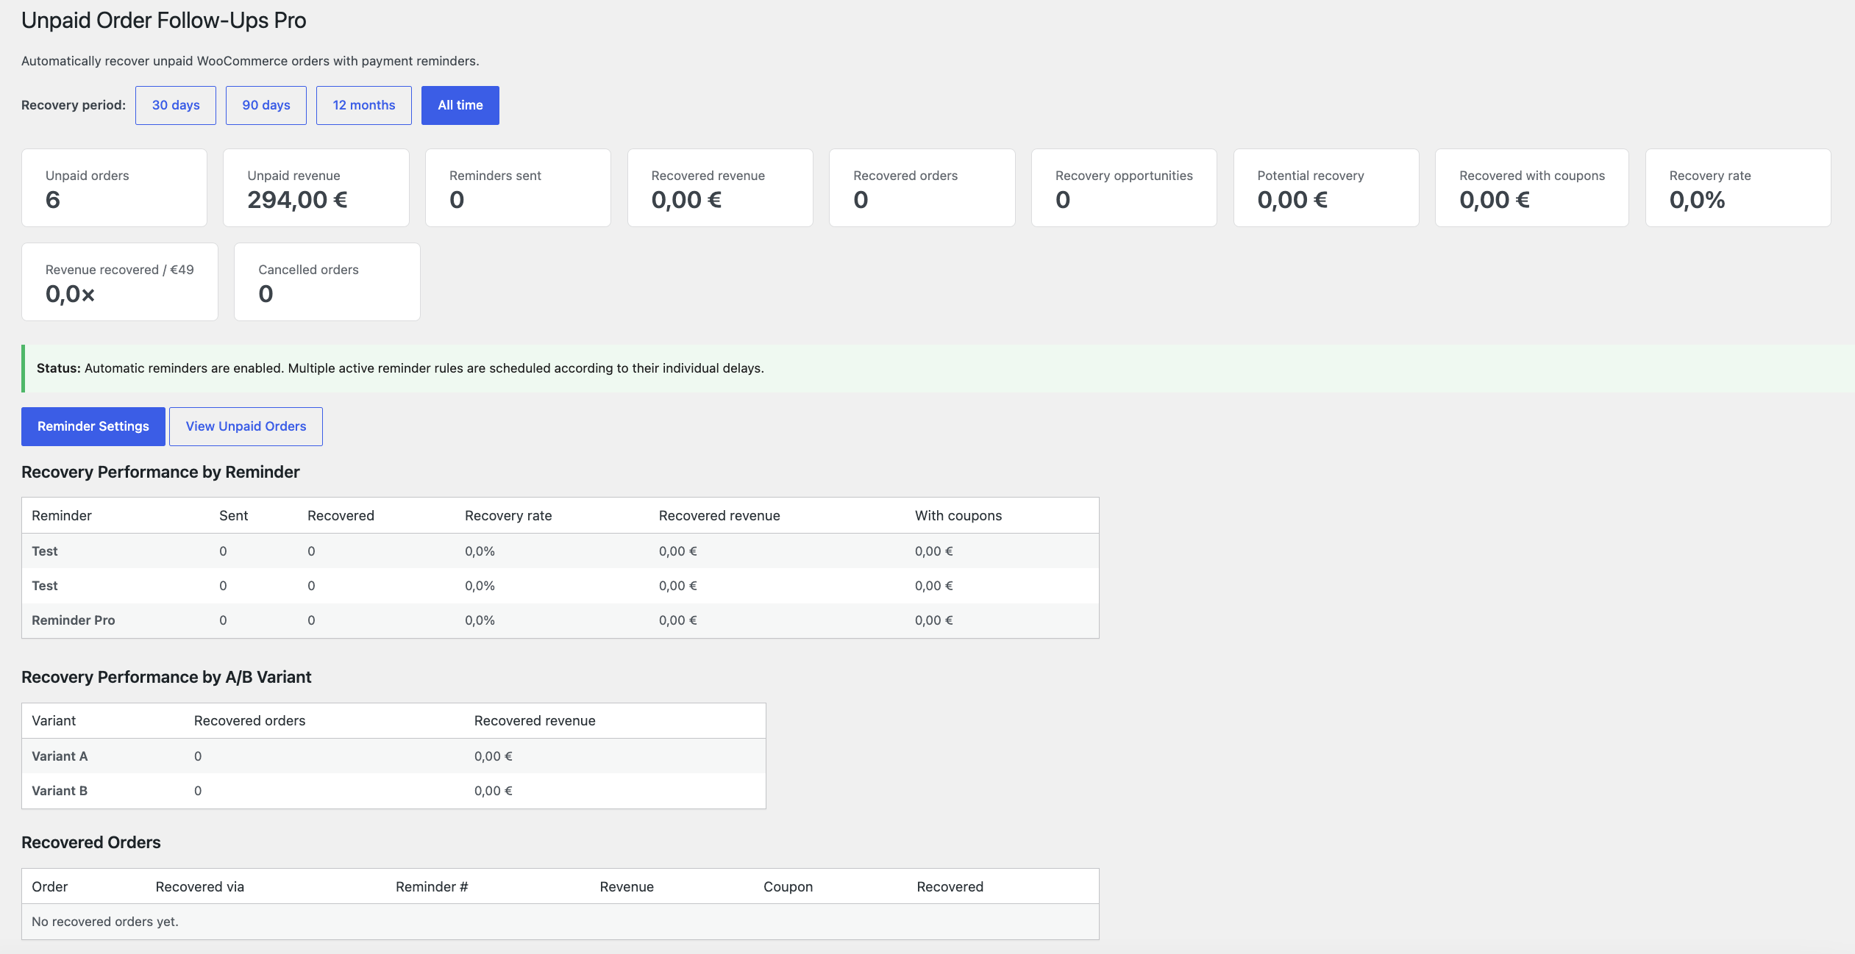Viewport: 1855px width, 954px height.
Task: Click the Unpaid Order Follow-Ups Pro title
Action: pos(163,21)
